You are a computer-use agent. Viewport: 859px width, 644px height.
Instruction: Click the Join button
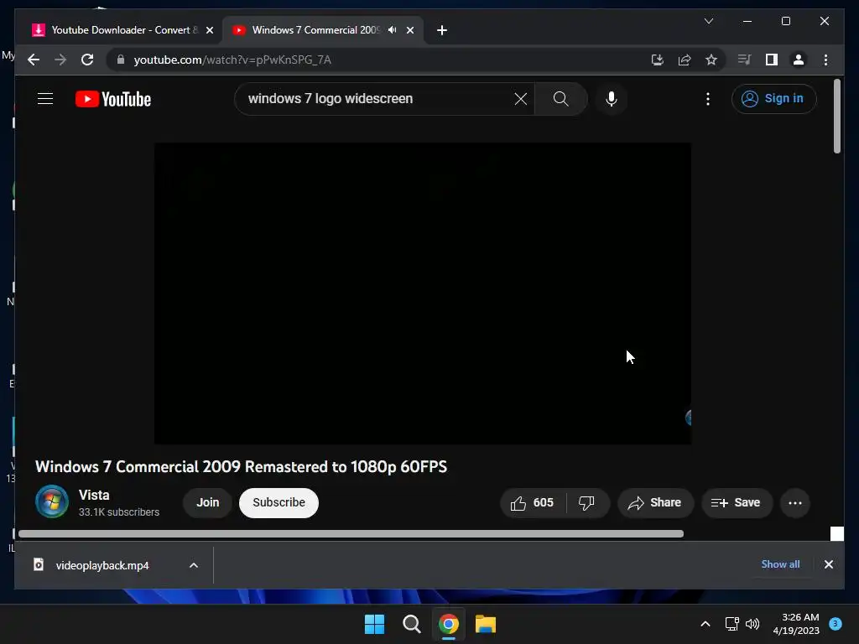[208, 503]
